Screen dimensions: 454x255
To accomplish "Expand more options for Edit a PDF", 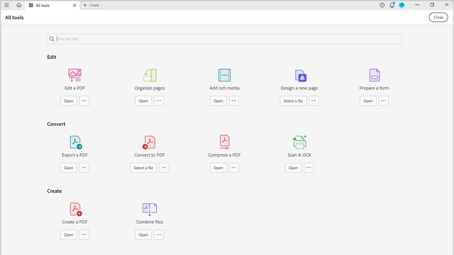I will pyautogui.click(x=84, y=101).
